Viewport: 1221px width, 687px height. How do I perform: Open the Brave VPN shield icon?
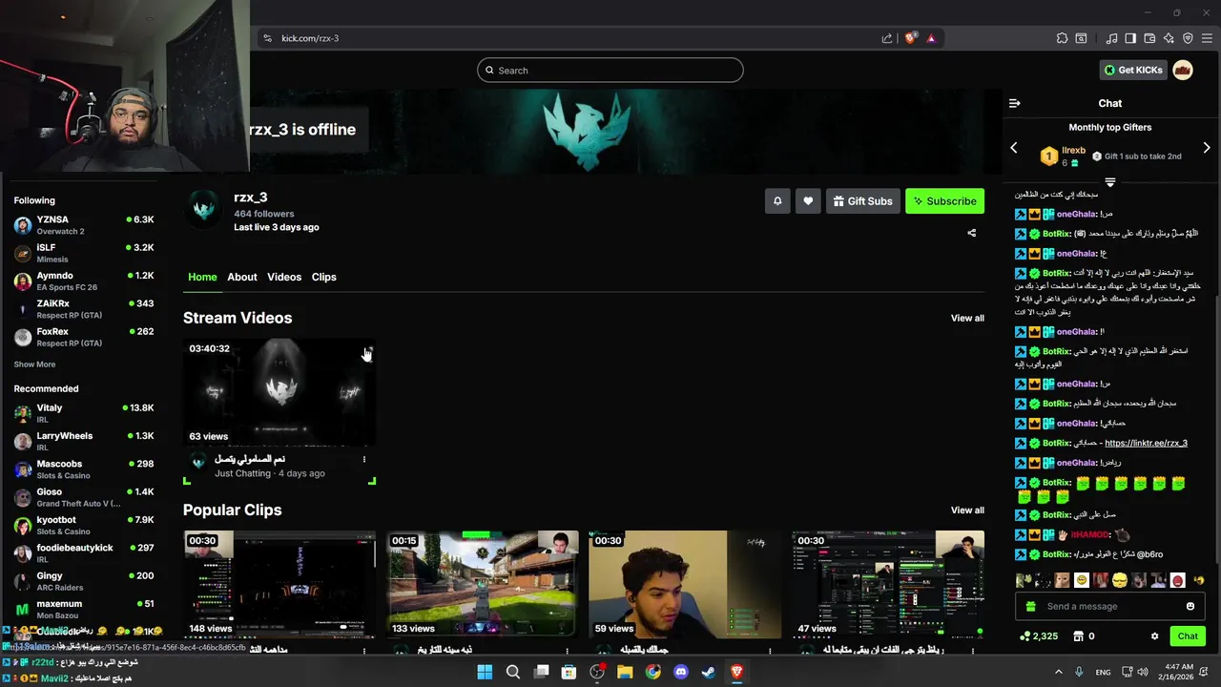point(1188,38)
